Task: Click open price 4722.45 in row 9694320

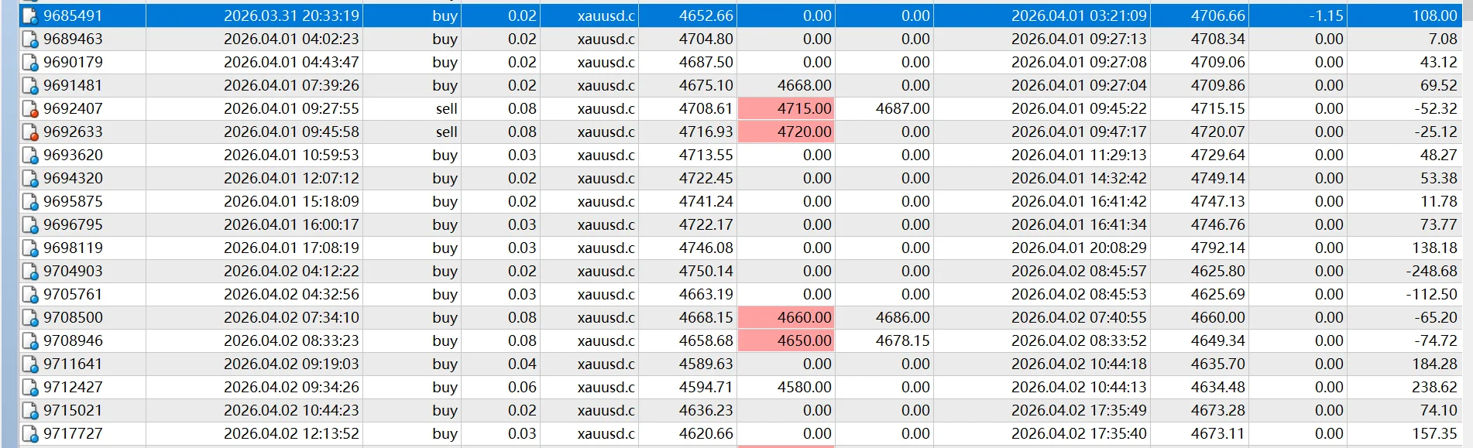Action: coord(706,178)
